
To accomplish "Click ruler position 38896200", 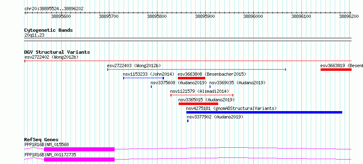I will pos(349,16).
